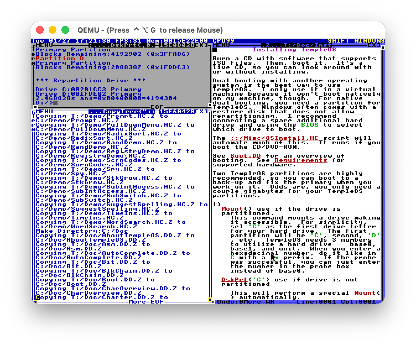Click the QEMU window title text
The width and height of the screenshot is (416, 345).
click(150, 30)
